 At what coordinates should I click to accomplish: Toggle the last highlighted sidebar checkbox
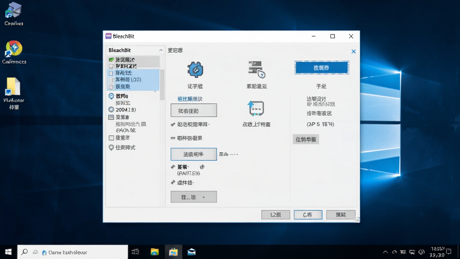111,87
